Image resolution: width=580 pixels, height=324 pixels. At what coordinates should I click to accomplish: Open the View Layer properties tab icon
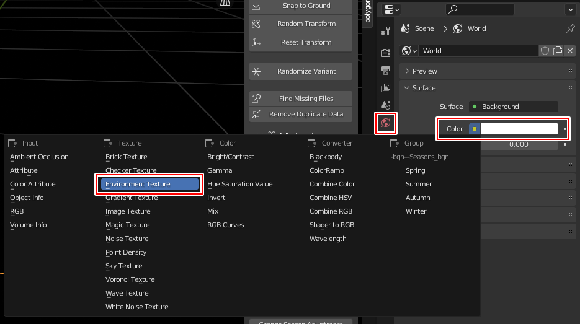(386, 88)
